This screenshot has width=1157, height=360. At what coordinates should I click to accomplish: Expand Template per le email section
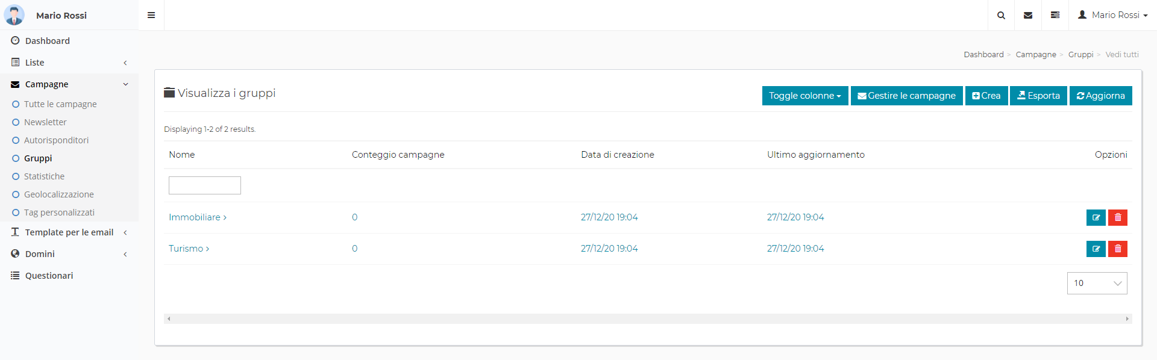69,232
